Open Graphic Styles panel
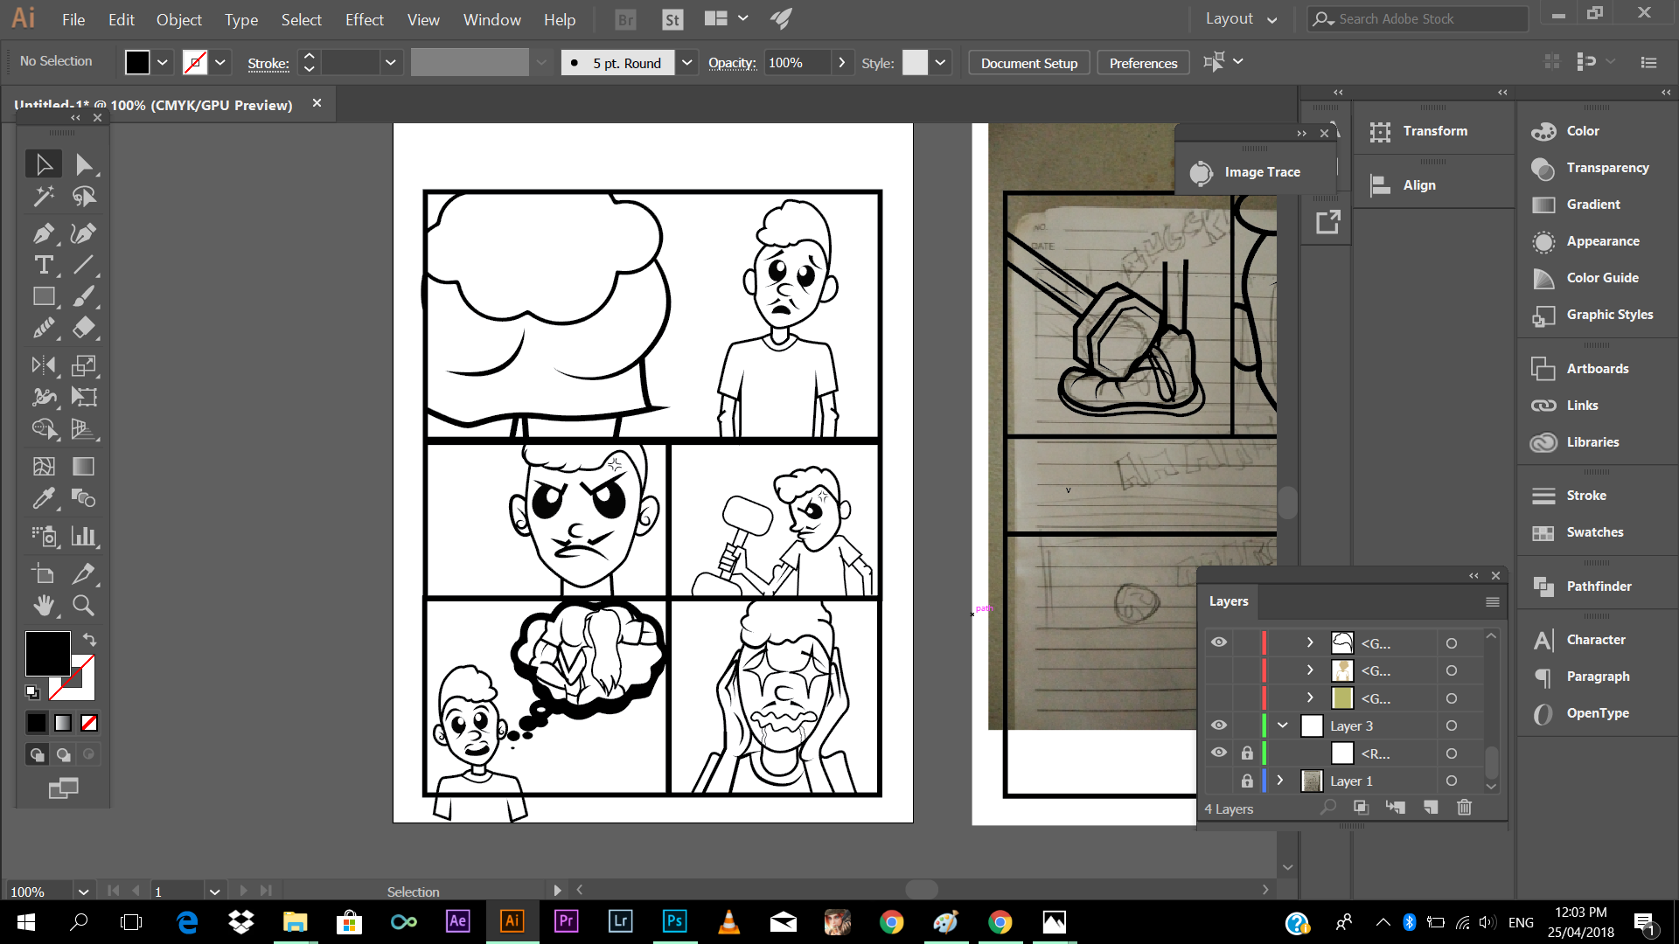Image resolution: width=1679 pixels, height=944 pixels. pos(1592,314)
